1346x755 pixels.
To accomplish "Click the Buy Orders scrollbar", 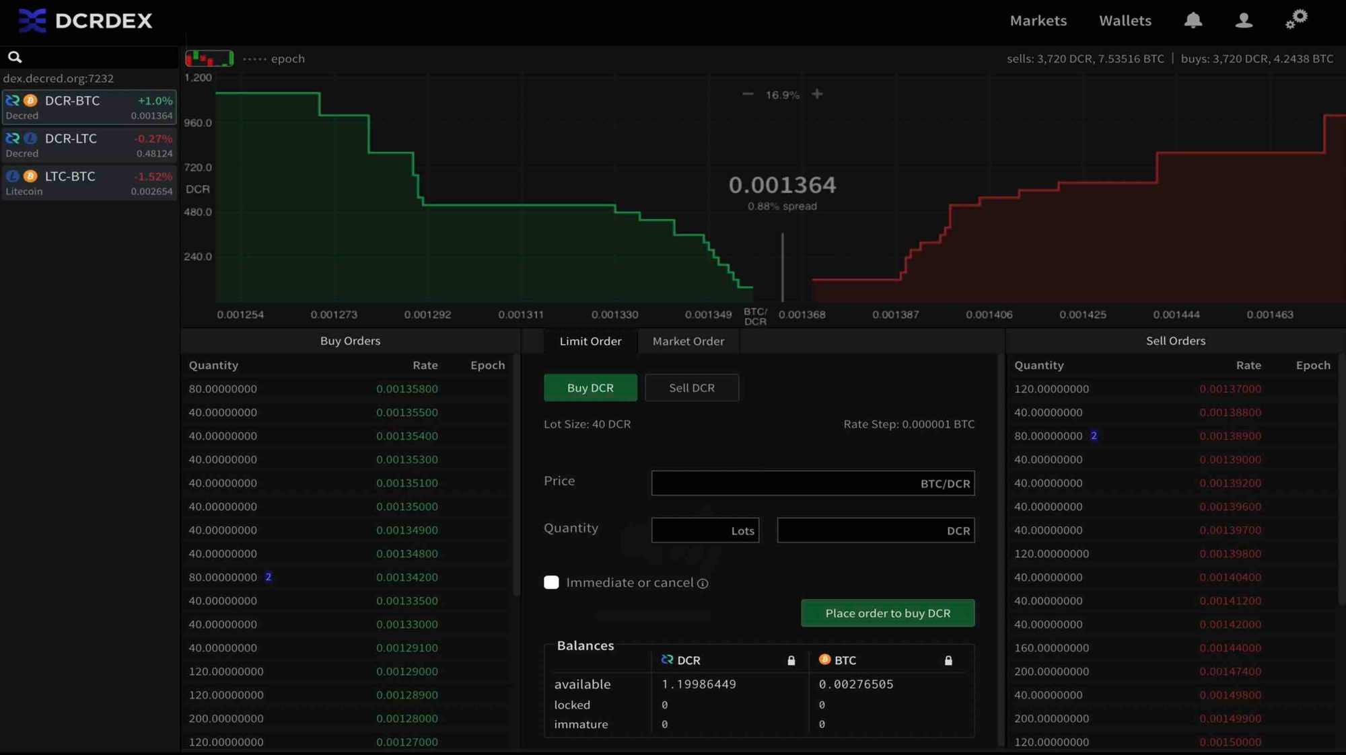I will point(517,475).
